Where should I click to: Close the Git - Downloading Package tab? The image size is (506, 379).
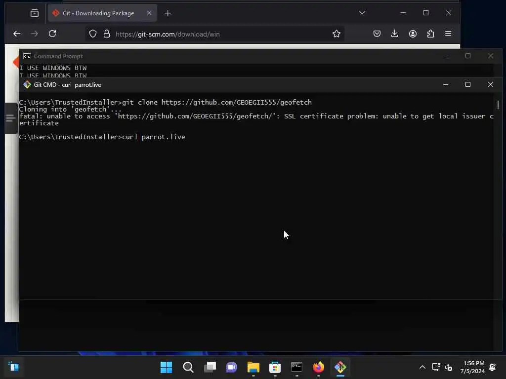[149, 13]
